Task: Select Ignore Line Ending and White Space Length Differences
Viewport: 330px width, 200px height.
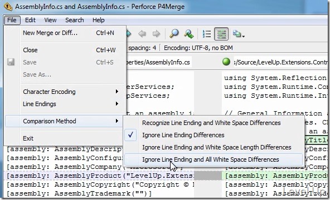Action: click(213, 147)
